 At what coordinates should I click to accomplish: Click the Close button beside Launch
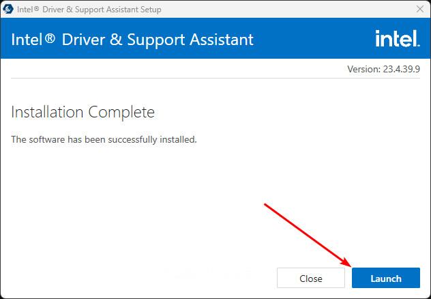310,278
